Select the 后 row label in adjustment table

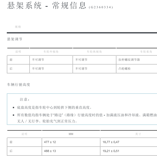pyautogui.click(x=11, y=69)
